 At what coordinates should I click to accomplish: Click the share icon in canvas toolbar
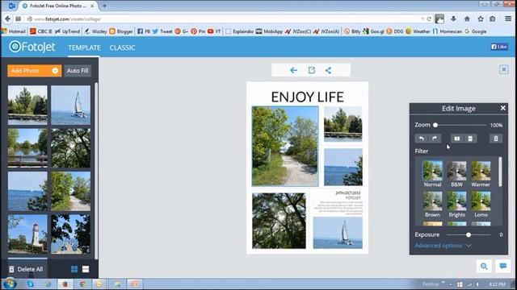pos(329,70)
